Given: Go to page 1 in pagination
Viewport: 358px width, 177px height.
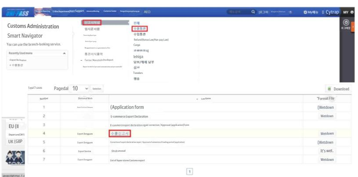Looking at the screenshot, I should tap(190, 172).
